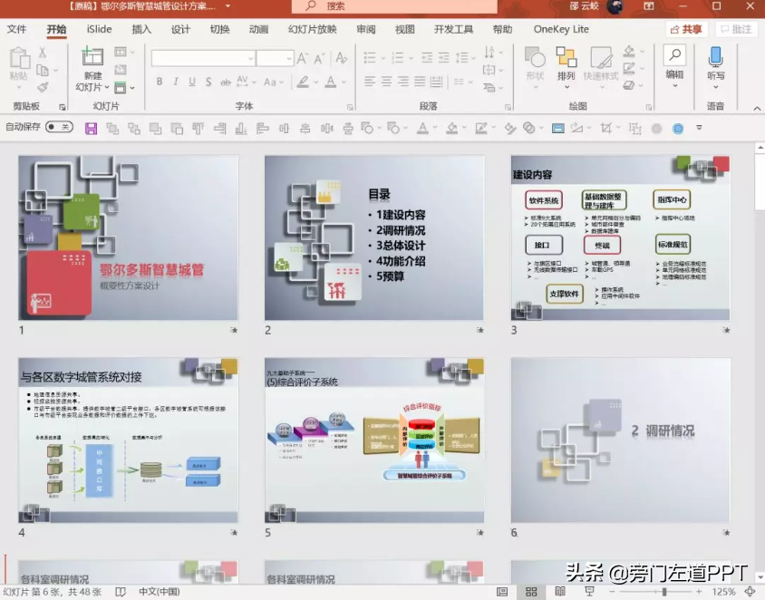Screen dimensions: 765x600
Task: Align text left in paragraph group
Action: point(370,82)
